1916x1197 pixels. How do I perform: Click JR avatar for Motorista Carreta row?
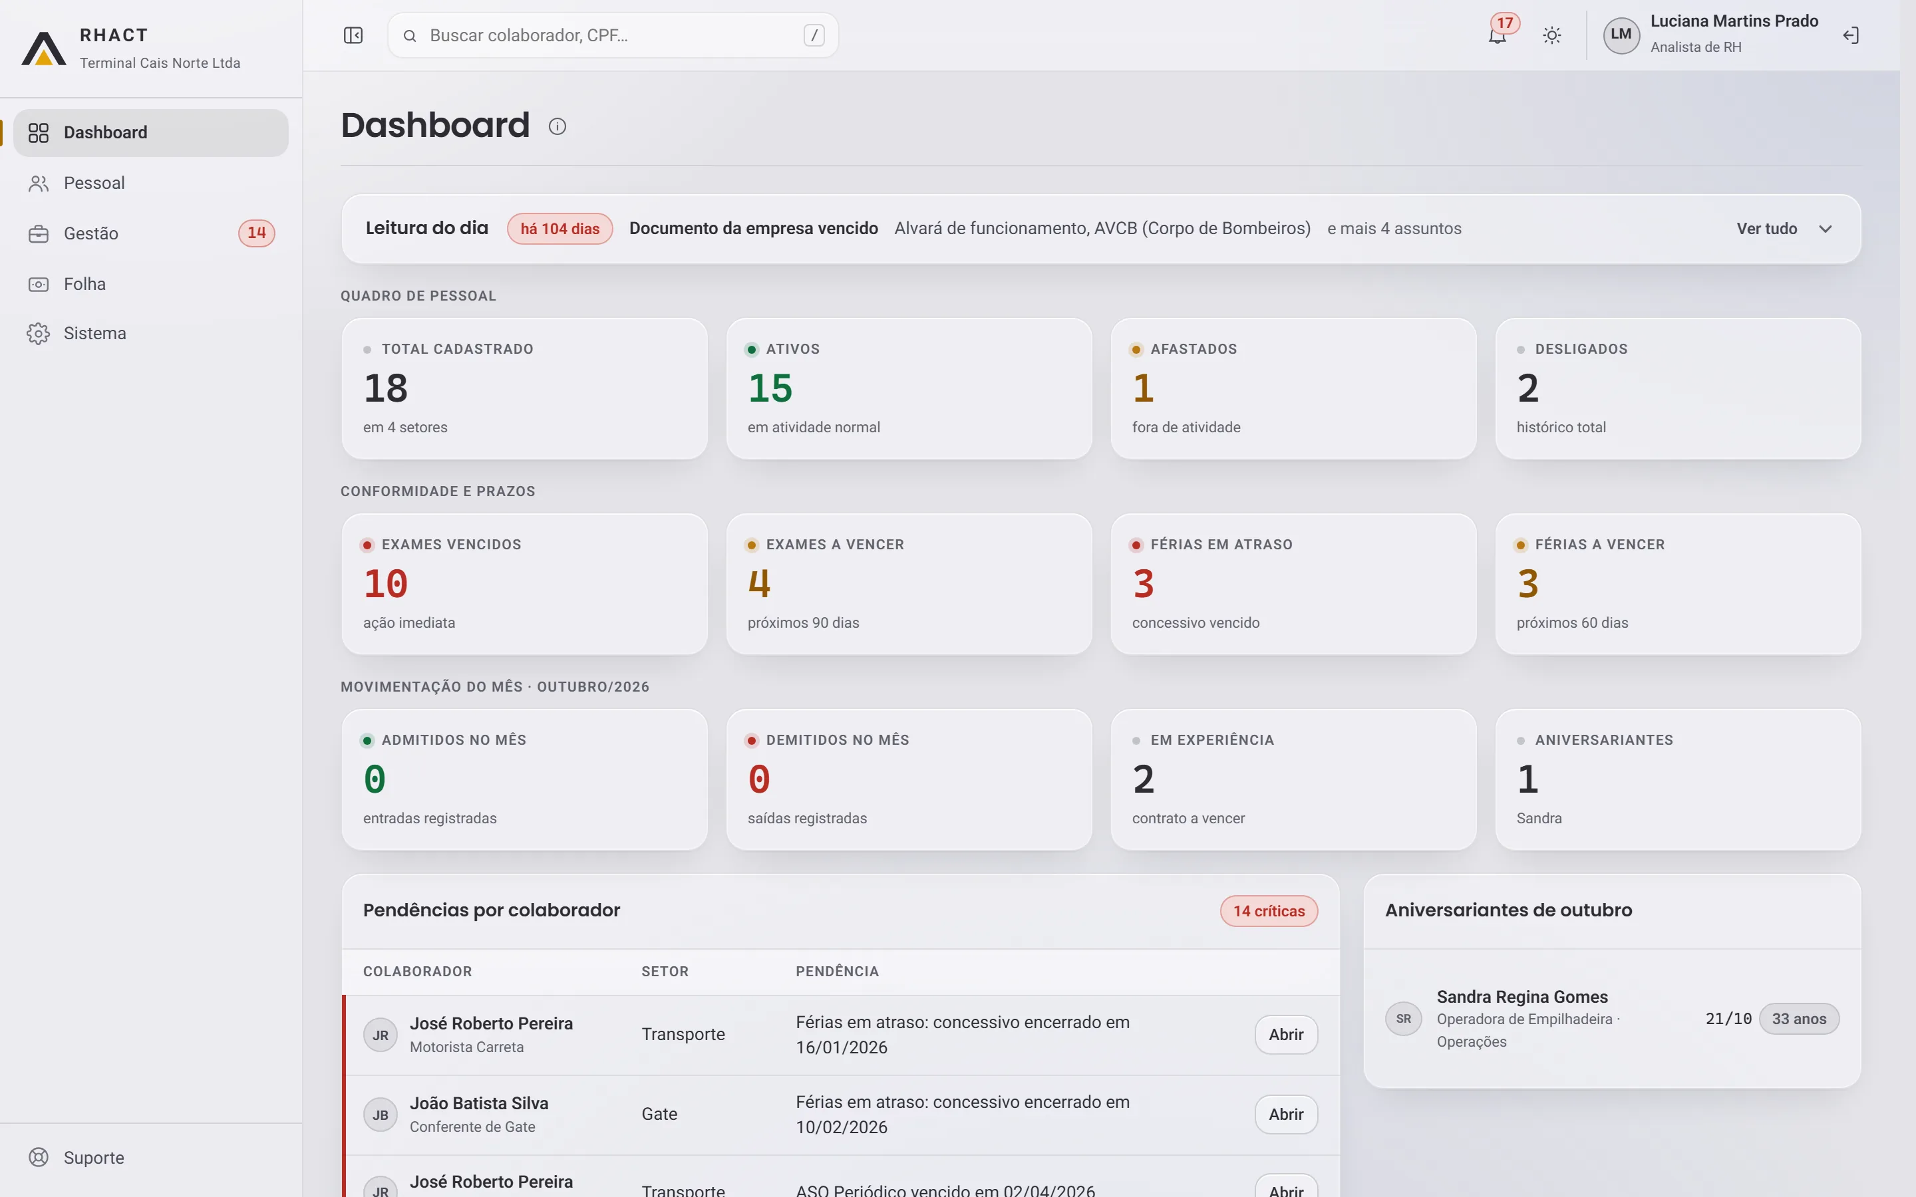pyautogui.click(x=380, y=1035)
